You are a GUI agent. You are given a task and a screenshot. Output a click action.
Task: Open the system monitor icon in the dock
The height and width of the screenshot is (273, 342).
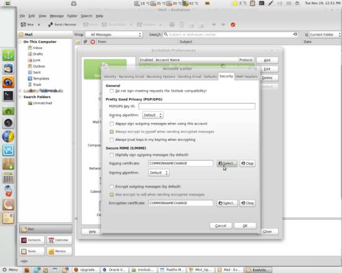8,150
